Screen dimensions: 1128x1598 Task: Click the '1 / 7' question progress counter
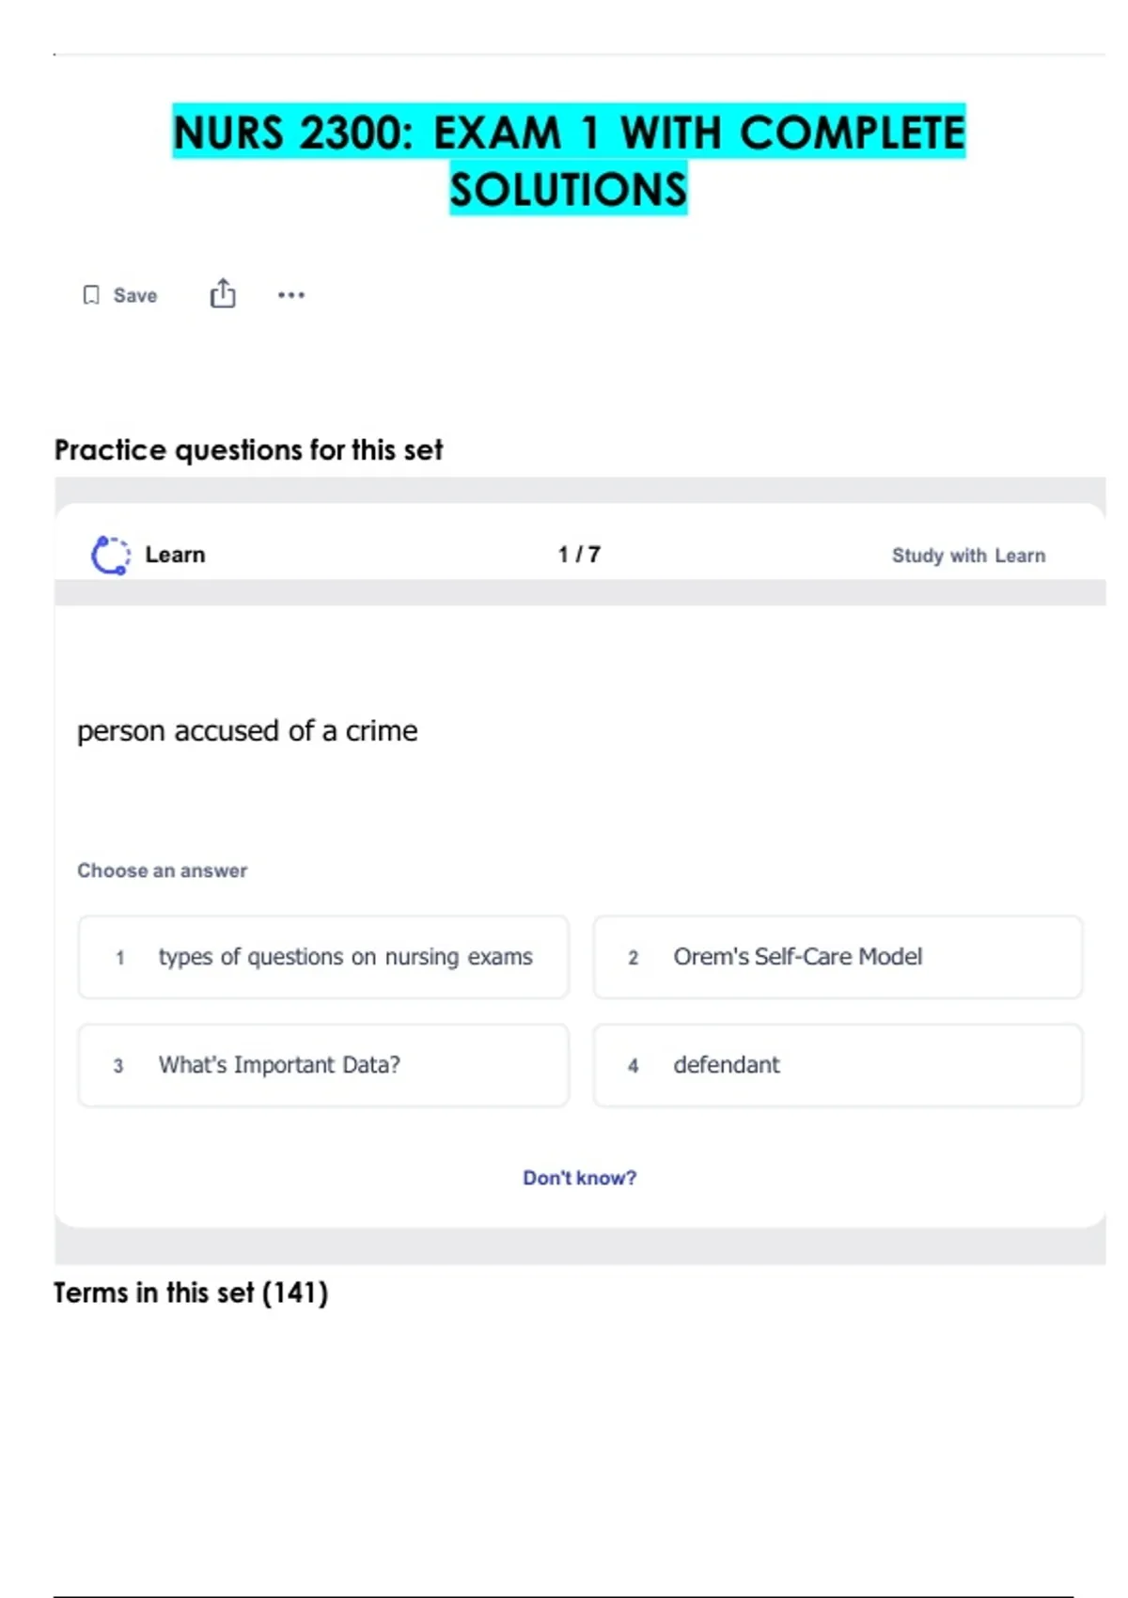click(579, 555)
